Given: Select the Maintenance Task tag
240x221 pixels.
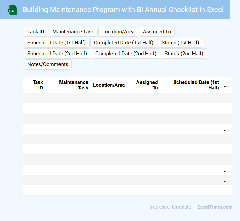Looking at the screenshot, I should point(73,32).
